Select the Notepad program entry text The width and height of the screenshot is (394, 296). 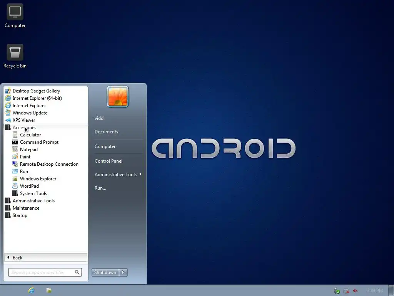pyautogui.click(x=29, y=149)
